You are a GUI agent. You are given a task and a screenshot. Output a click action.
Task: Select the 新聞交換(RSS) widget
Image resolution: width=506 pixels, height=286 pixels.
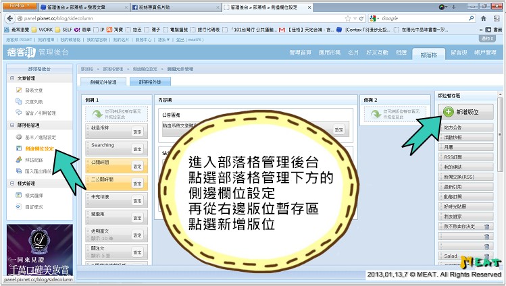[x=465, y=177]
